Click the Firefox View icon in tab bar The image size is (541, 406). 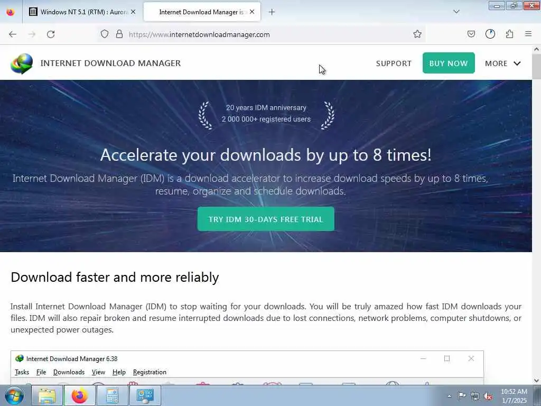coord(11,12)
